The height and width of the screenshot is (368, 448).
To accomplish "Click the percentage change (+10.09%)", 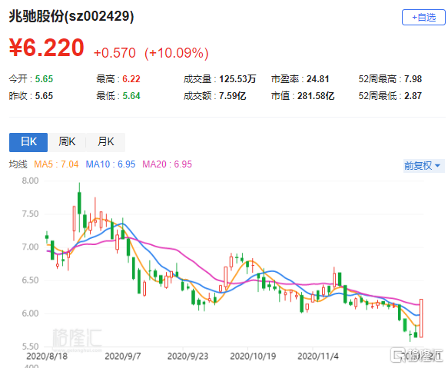I will (177, 53).
